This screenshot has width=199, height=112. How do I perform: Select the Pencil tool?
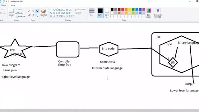click(29, 11)
